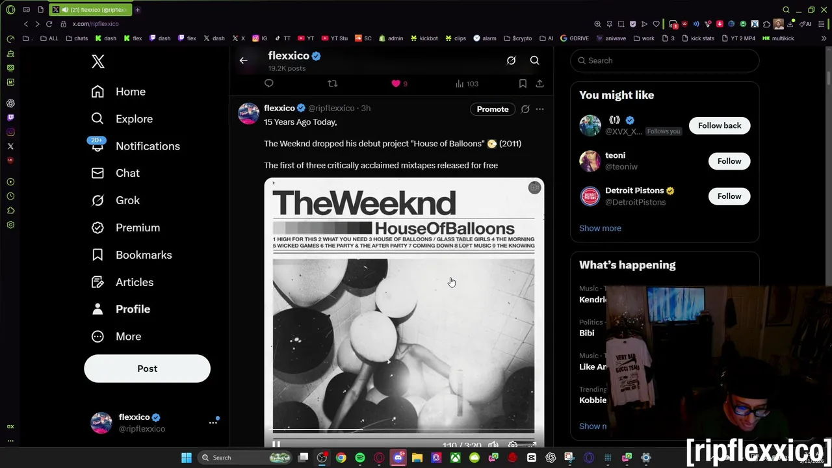832x468 pixels.
Task: Open the YT Stu bookmark
Action: tap(335, 38)
